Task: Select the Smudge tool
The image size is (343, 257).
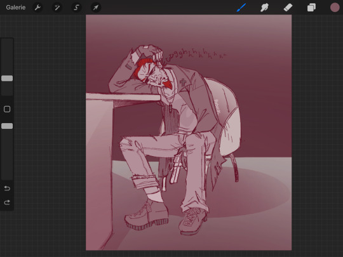Action: coord(264,8)
